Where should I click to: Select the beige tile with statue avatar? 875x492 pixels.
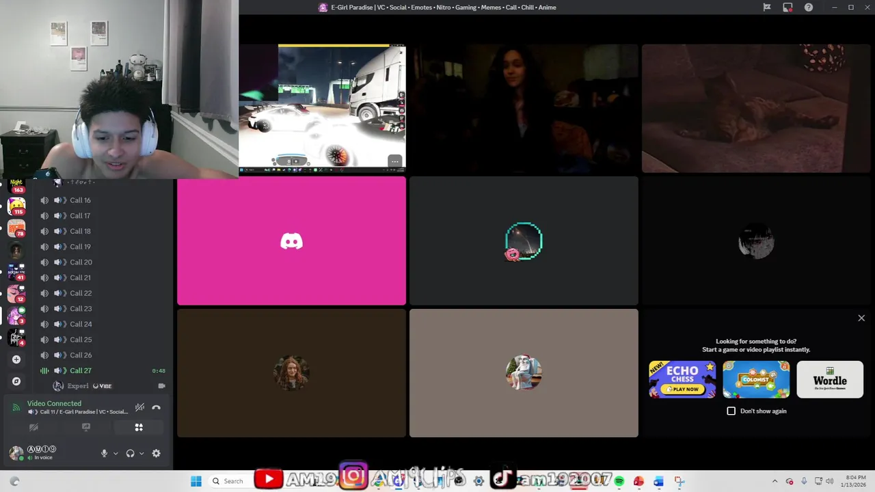click(x=524, y=373)
